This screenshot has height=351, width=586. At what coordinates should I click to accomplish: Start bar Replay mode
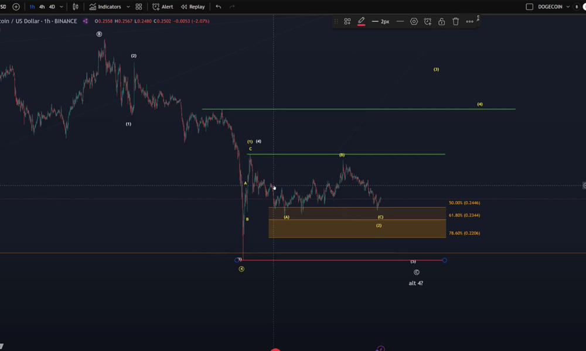pos(193,7)
